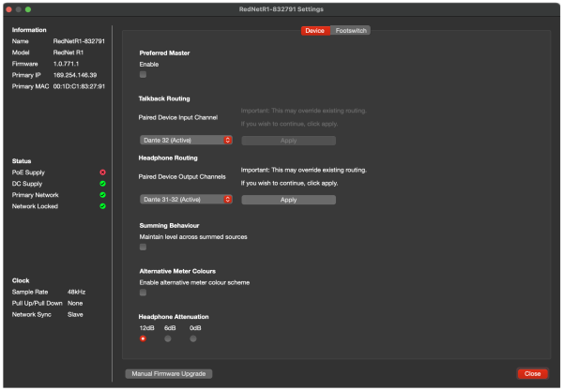This screenshot has width=563, height=391.
Task: Click the Primary IP value 169.254.146.39
Action: 75,75
